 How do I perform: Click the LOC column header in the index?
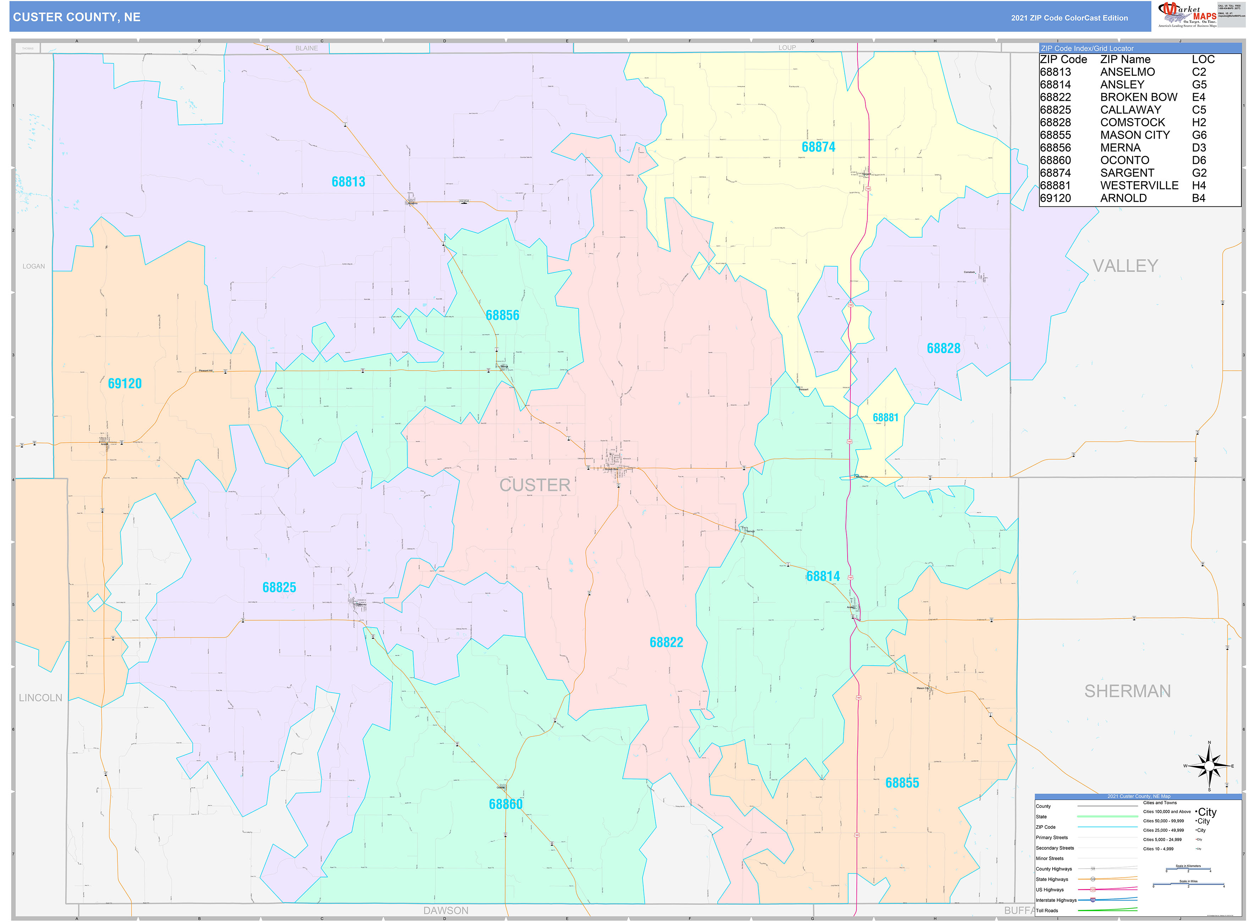pos(1203,60)
